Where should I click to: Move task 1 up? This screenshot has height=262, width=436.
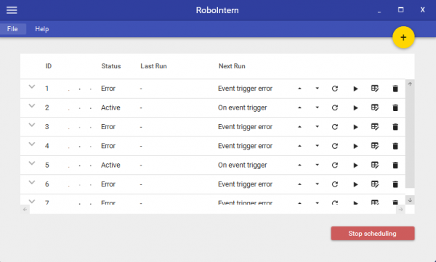299,89
